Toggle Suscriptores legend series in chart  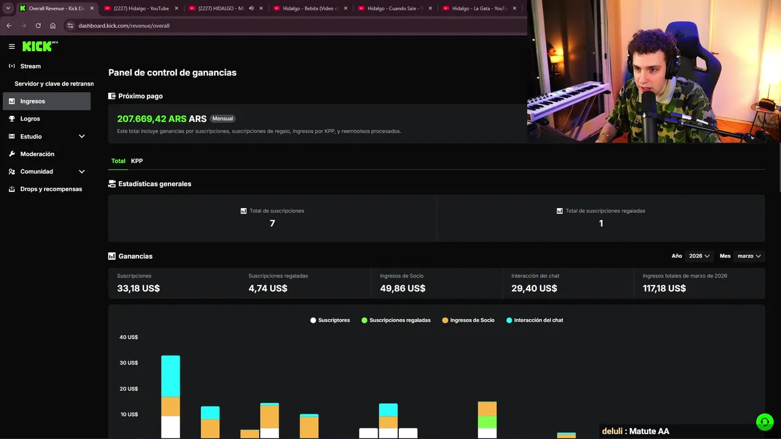click(330, 320)
